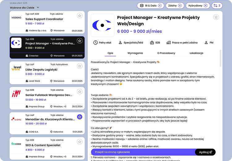Open the Lokalizacja tab
The height and width of the screenshot is (161, 232).
pos(196,53)
